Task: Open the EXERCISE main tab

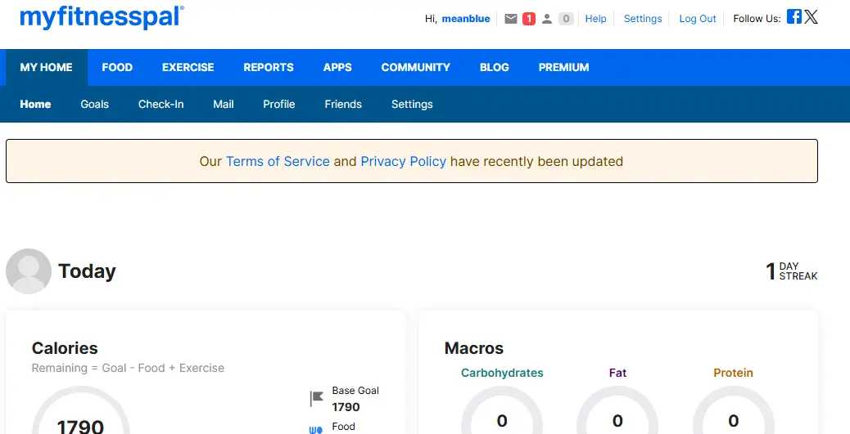Action: (188, 68)
